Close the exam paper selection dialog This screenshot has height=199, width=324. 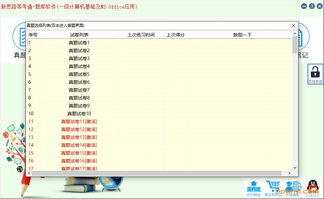click(293, 25)
